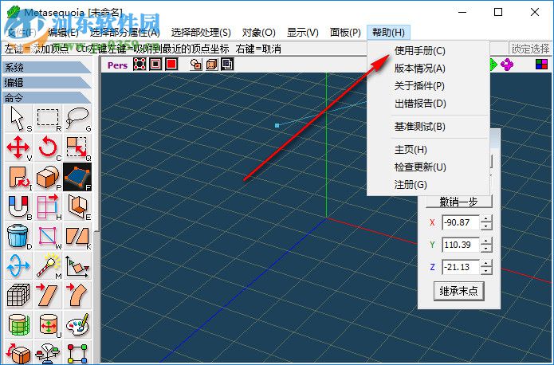
Task: Select the green mesh cylinder tool
Action: [18, 324]
